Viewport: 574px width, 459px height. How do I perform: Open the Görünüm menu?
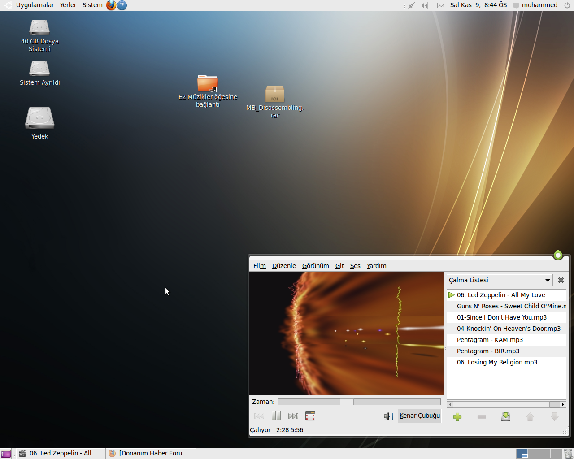tap(316, 266)
